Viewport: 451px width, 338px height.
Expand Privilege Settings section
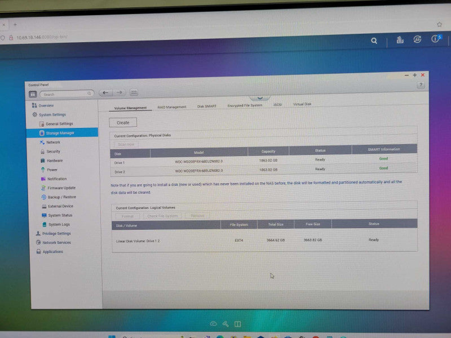point(54,233)
